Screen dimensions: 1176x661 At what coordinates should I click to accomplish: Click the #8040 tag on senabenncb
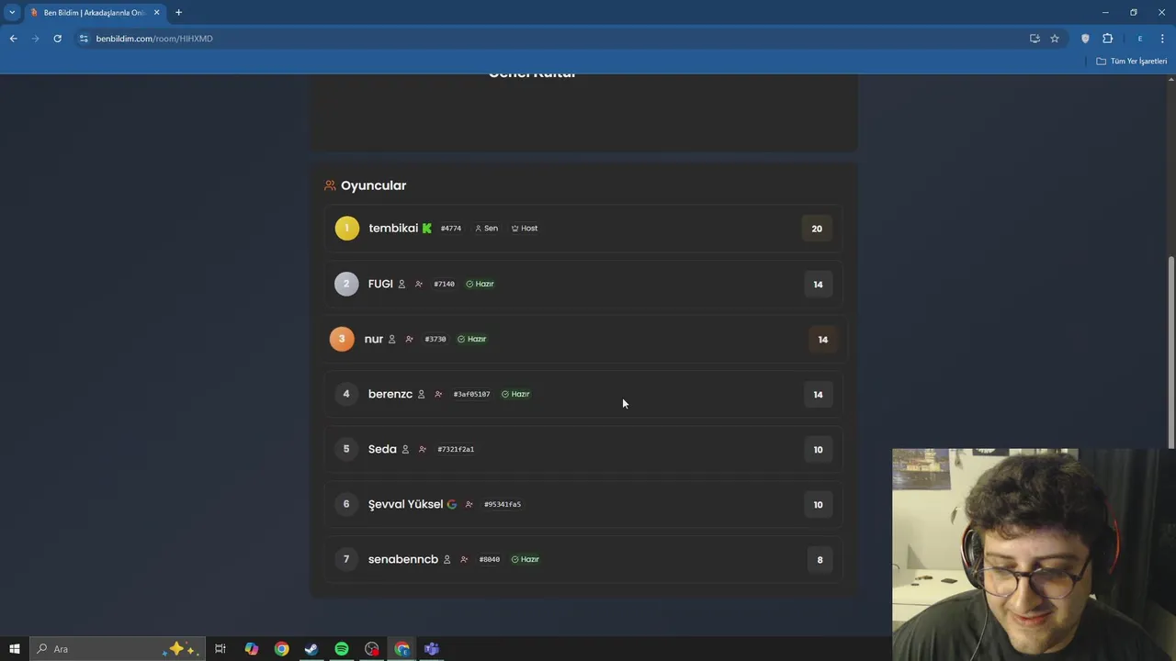490,559
